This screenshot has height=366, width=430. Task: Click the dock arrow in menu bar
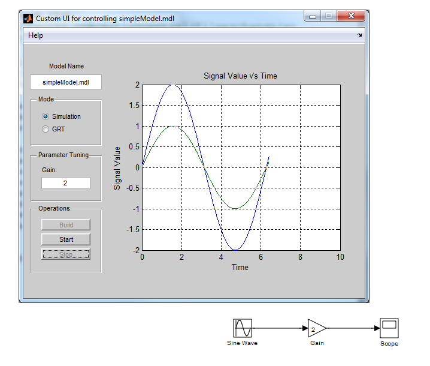click(x=360, y=36)
